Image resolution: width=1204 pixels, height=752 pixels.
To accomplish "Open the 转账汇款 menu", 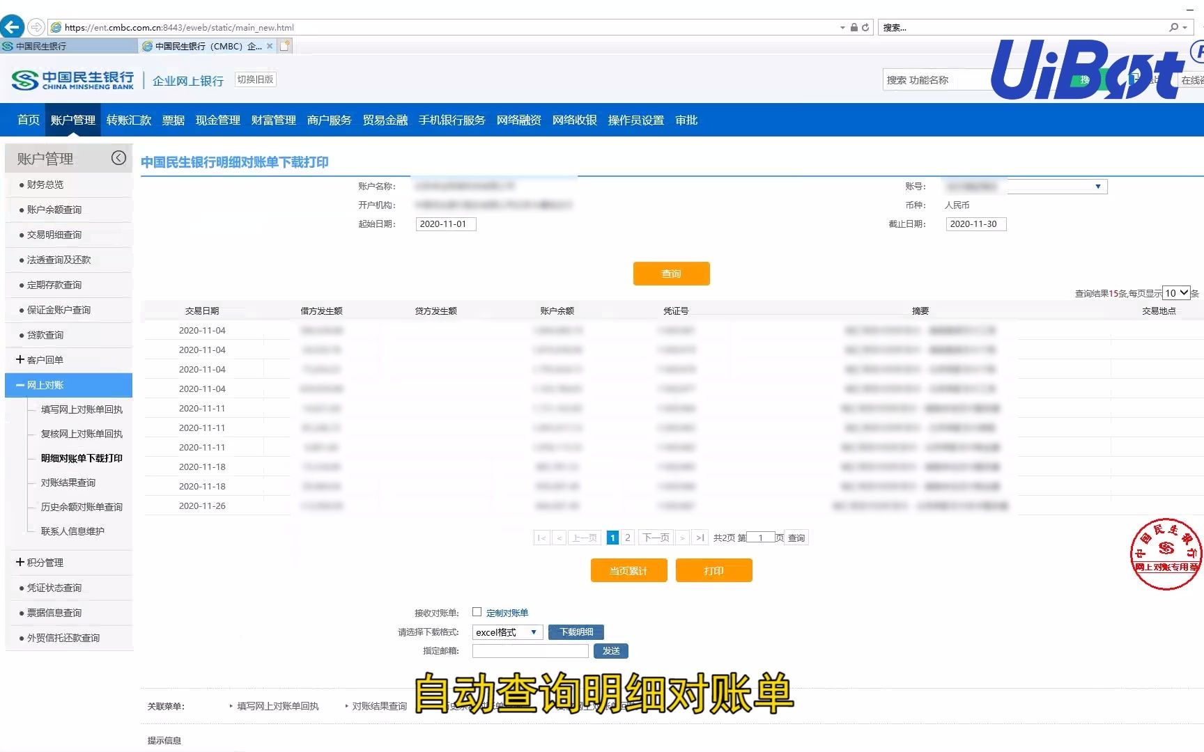I will click(x=128, y=120).
